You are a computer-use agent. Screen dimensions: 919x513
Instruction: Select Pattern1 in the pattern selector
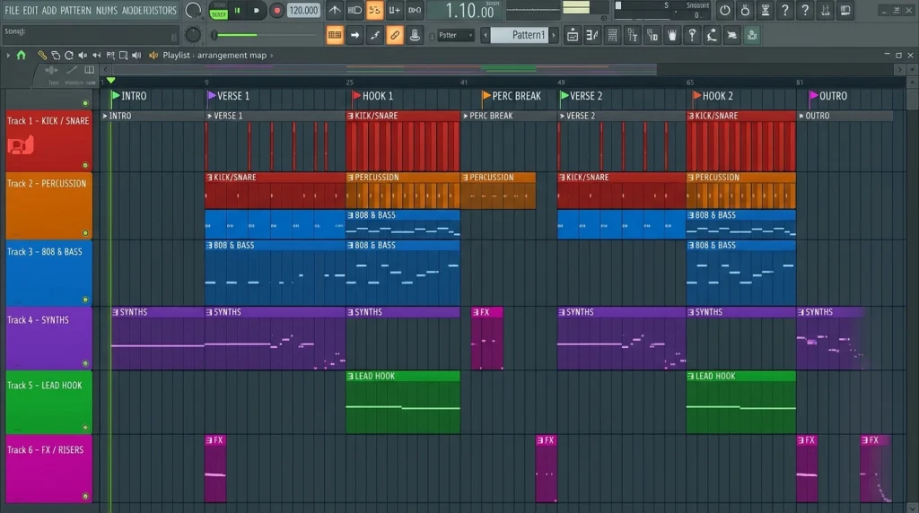pos(520,35)
